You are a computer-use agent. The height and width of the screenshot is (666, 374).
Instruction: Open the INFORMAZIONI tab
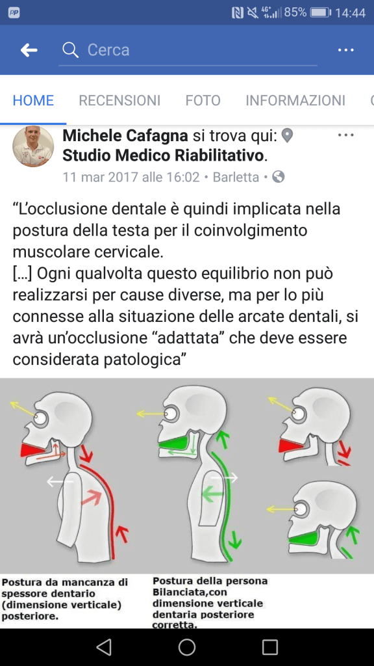coord(295,101)
